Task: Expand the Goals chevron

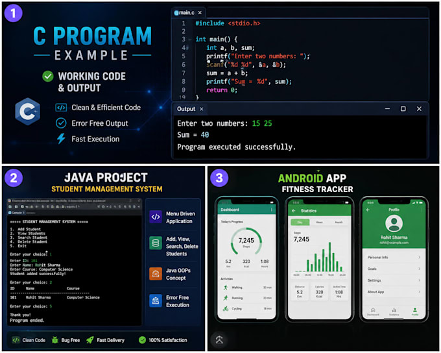Action: [419, 269]
